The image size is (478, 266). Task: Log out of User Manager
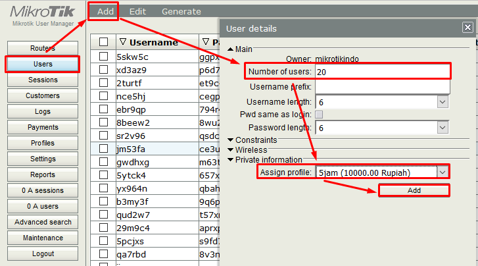[43, 253]
